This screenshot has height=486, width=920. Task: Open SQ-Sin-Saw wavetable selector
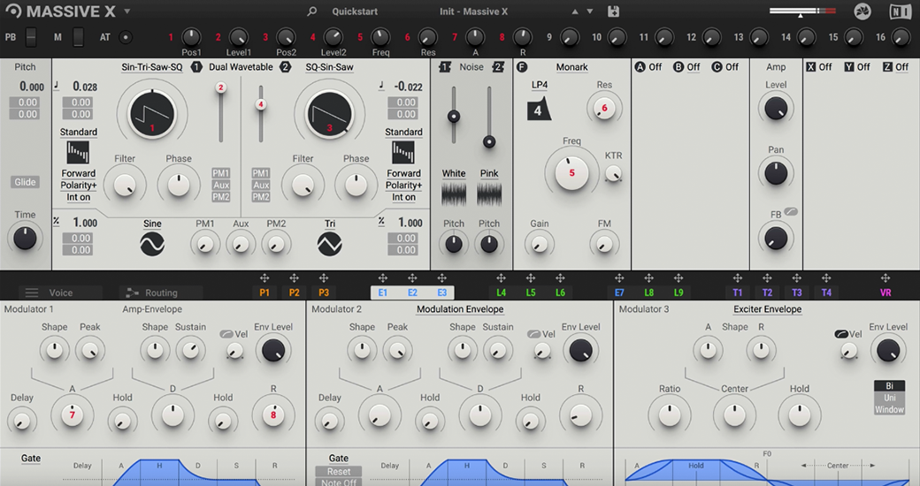(x=329, y=67)
